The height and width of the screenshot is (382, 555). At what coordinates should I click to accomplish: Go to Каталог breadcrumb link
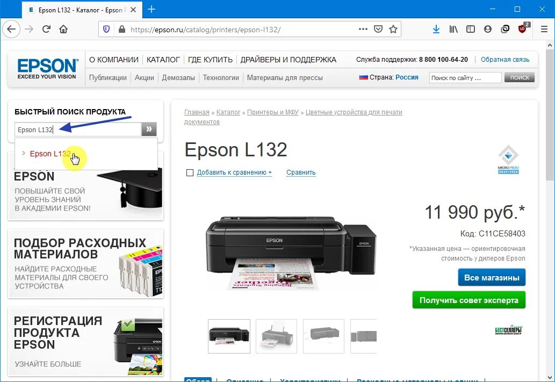click(228, 112)
